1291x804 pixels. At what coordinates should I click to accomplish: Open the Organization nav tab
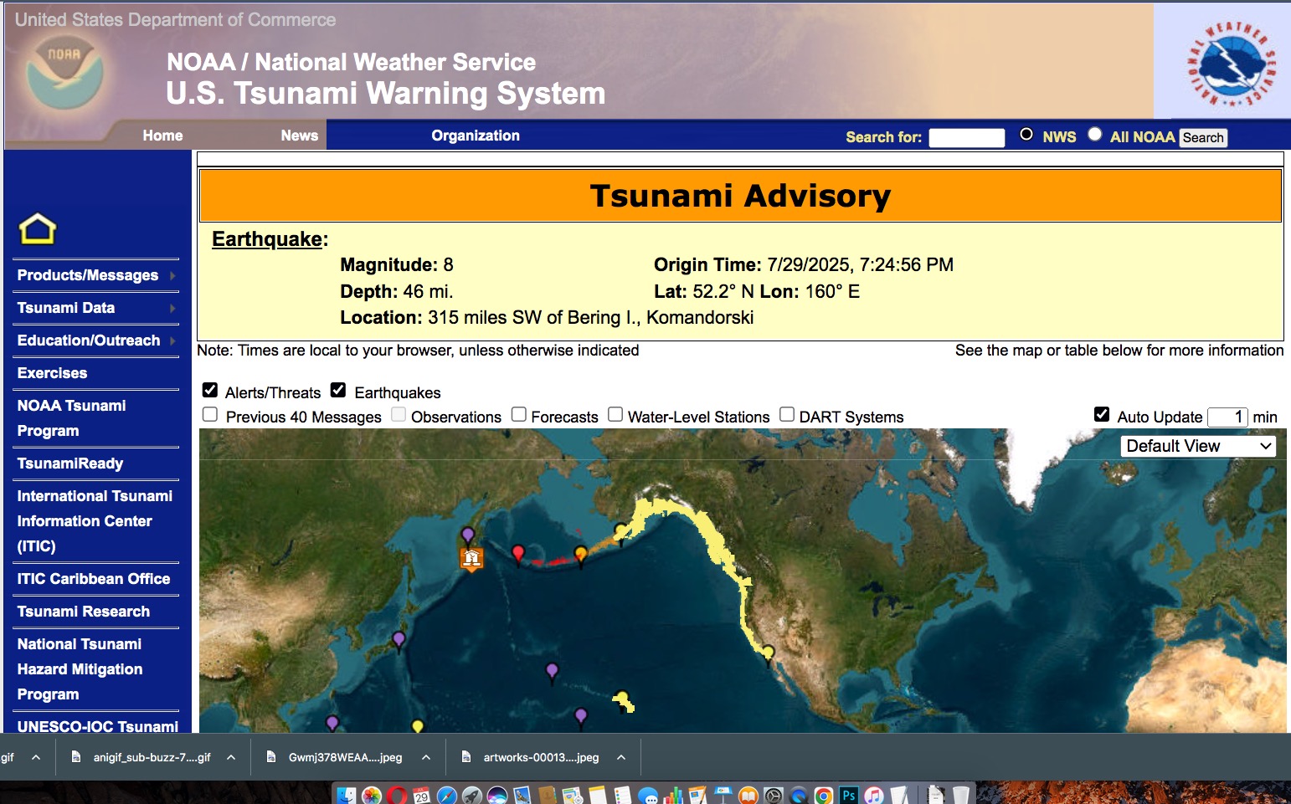[x=476, y=136]
